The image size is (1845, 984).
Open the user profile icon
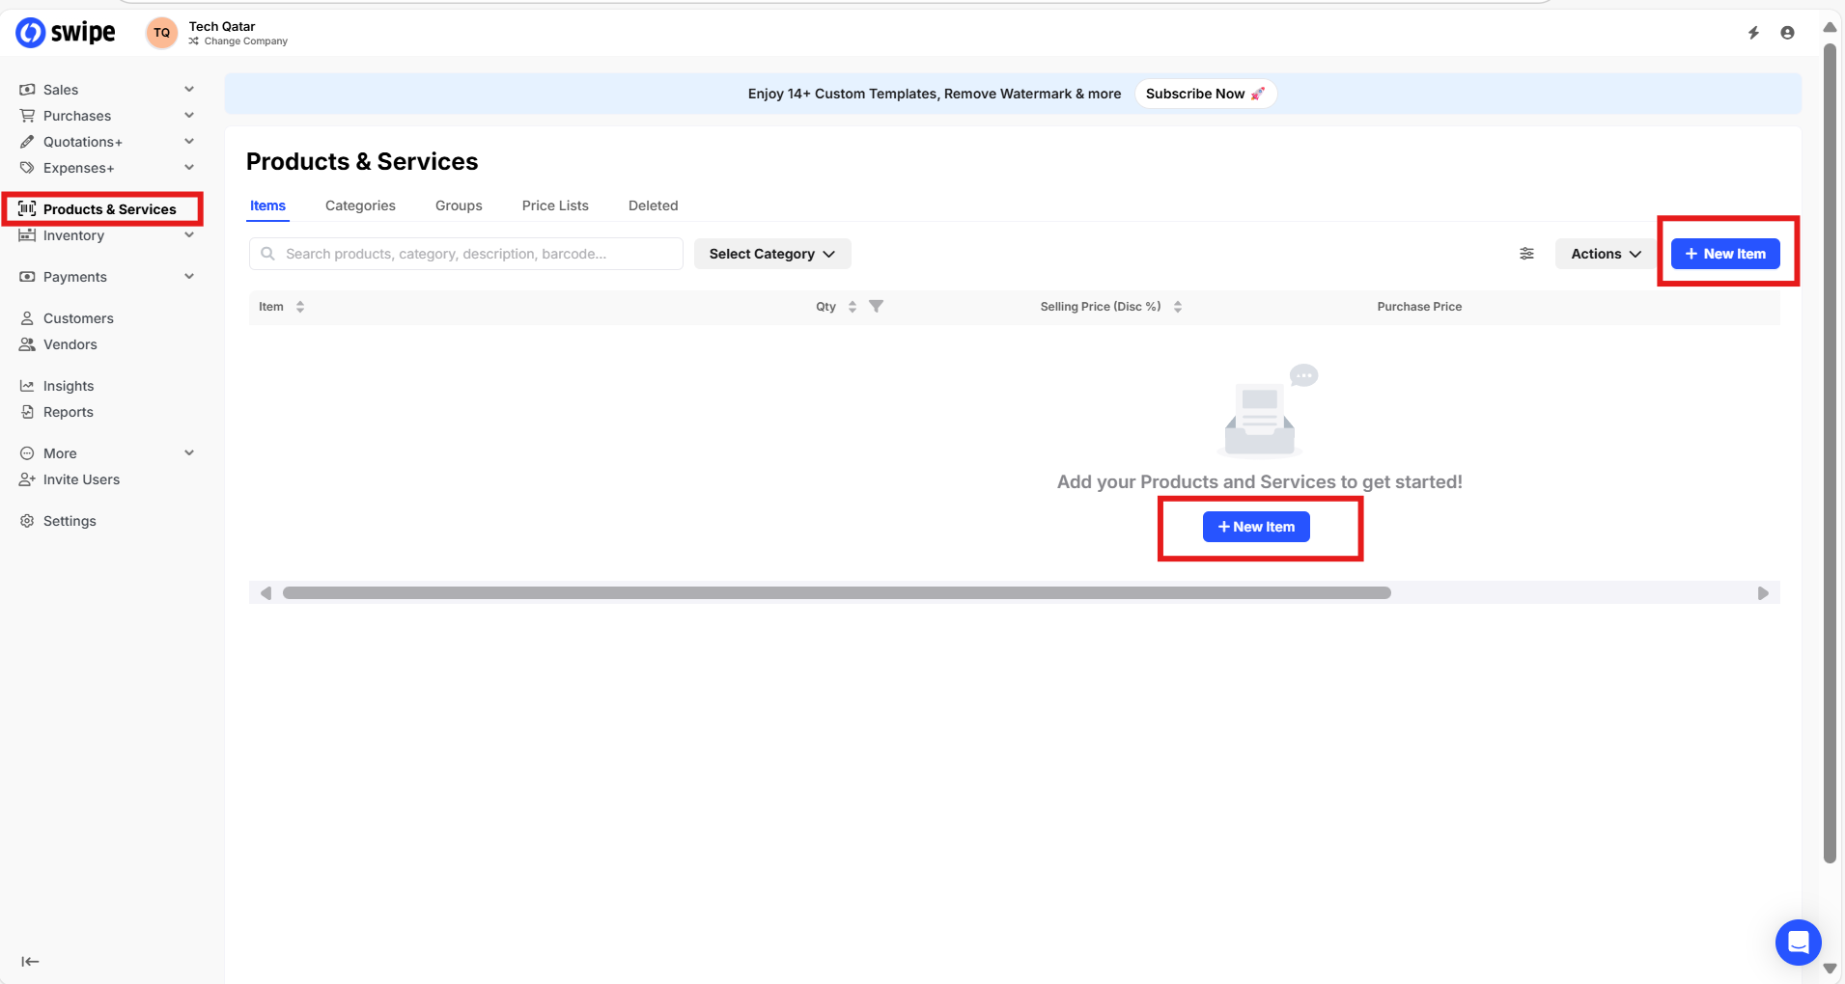pos(1787,33)
